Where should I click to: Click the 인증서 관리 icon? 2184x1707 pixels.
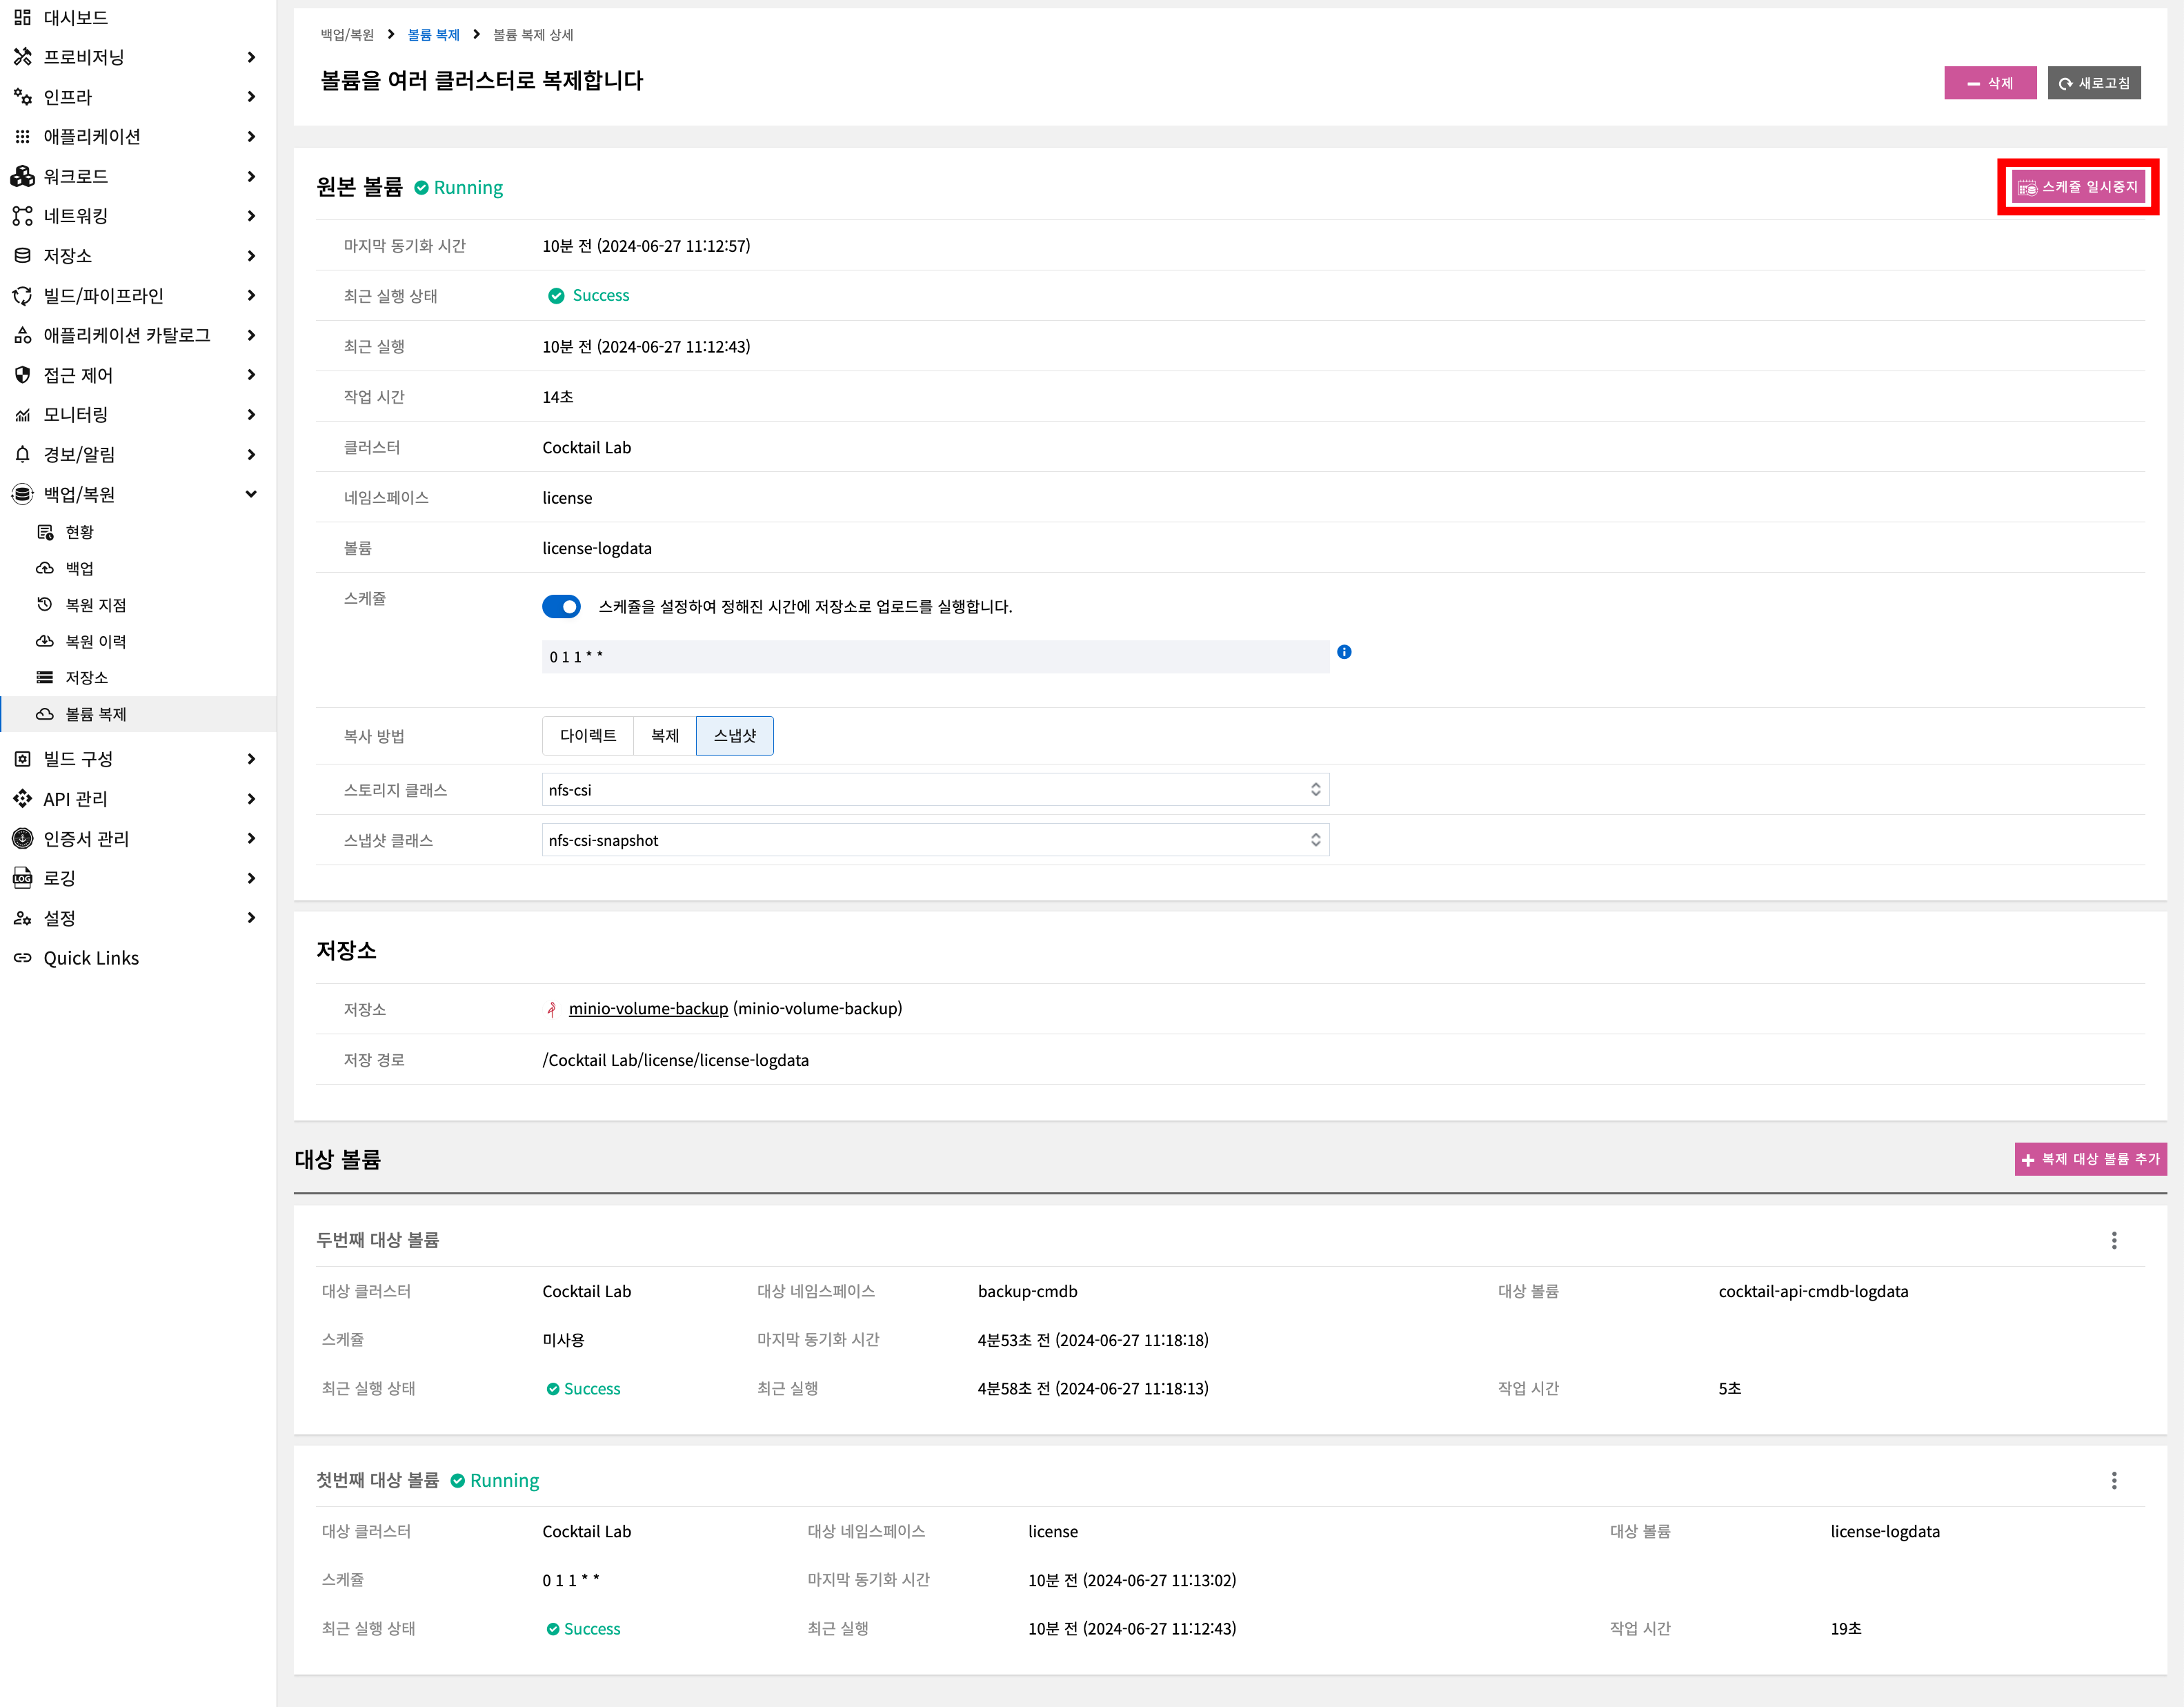click(22, 838)
